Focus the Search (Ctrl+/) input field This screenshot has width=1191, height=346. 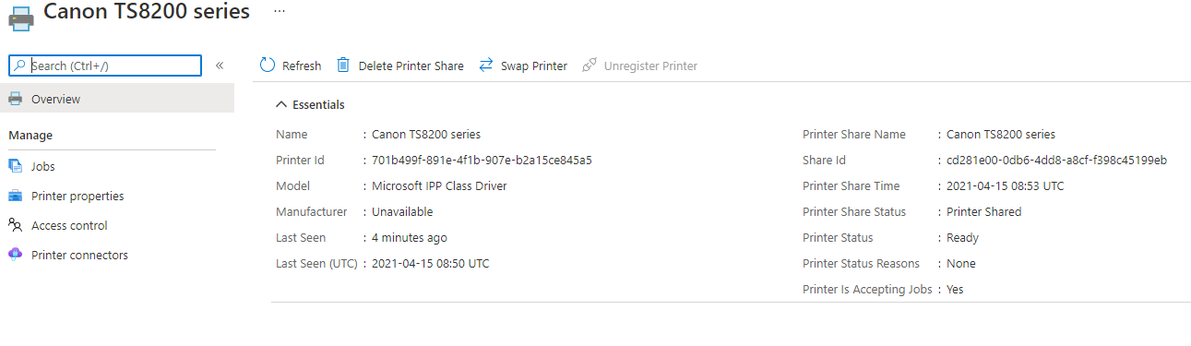pyautogui.click(x=105, y=66)
